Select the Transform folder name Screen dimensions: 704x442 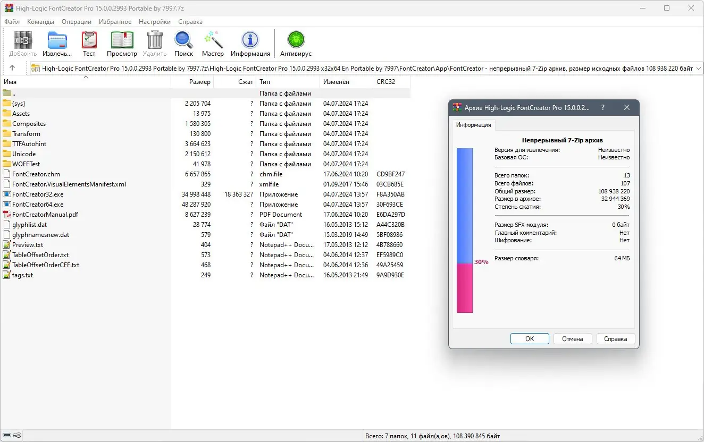click(x=26, y=134)
